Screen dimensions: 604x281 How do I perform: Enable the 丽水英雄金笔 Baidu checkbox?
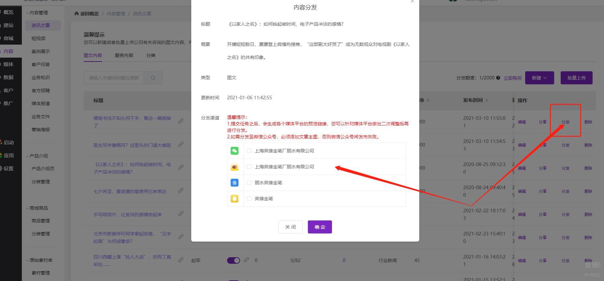249,183
